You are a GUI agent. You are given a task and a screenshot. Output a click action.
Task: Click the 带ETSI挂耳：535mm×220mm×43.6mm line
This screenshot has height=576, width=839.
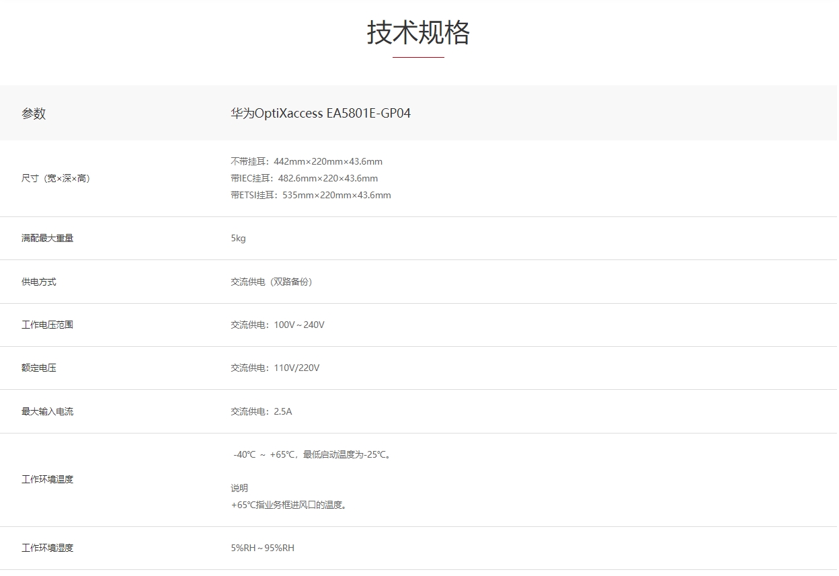click(311, 195)
